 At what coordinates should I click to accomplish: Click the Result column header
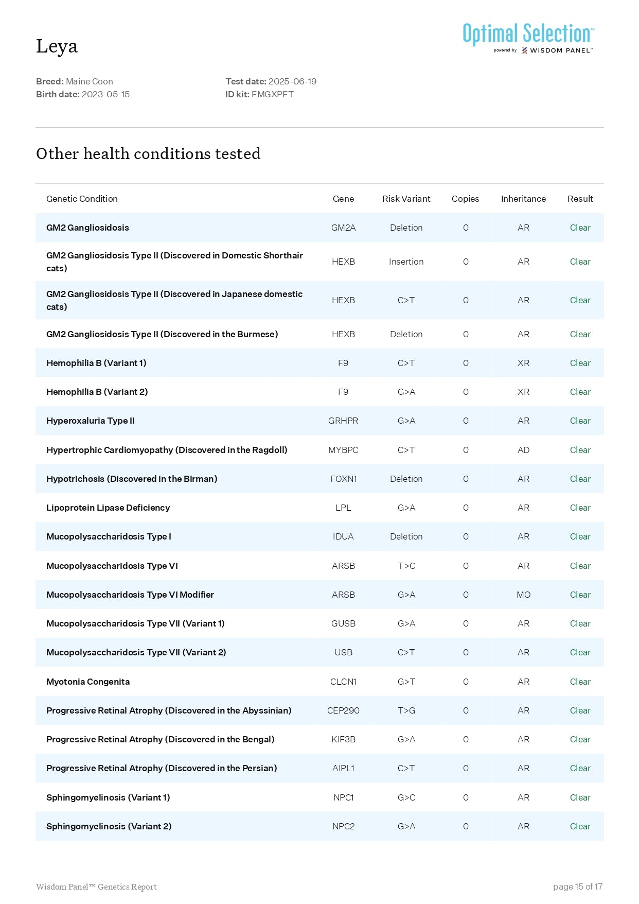coord(580,199)
